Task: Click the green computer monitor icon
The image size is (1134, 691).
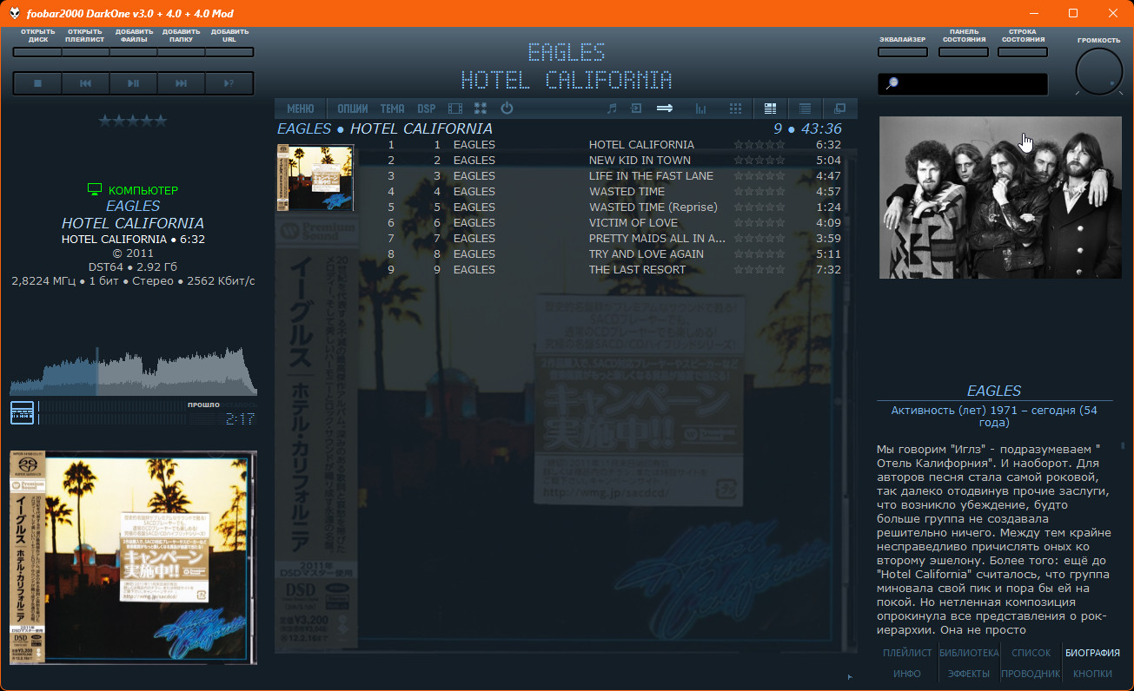Action: [96, 189]
